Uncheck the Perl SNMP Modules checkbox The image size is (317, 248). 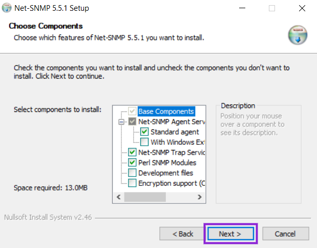point(132,163)
